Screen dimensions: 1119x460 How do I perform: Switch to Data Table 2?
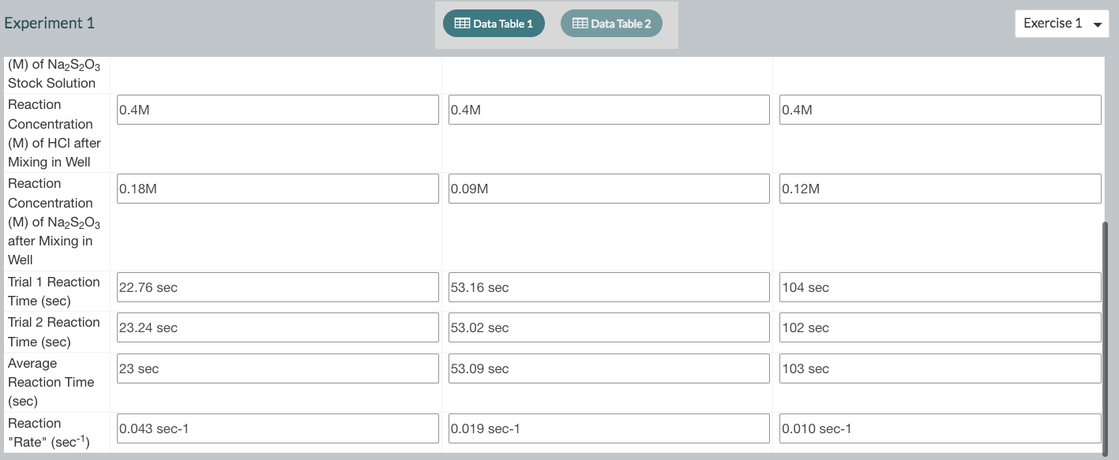(611, 23)
